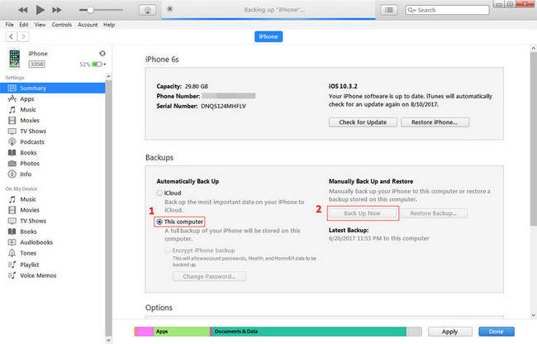Click the sidebar scroll down arrow

108,340
